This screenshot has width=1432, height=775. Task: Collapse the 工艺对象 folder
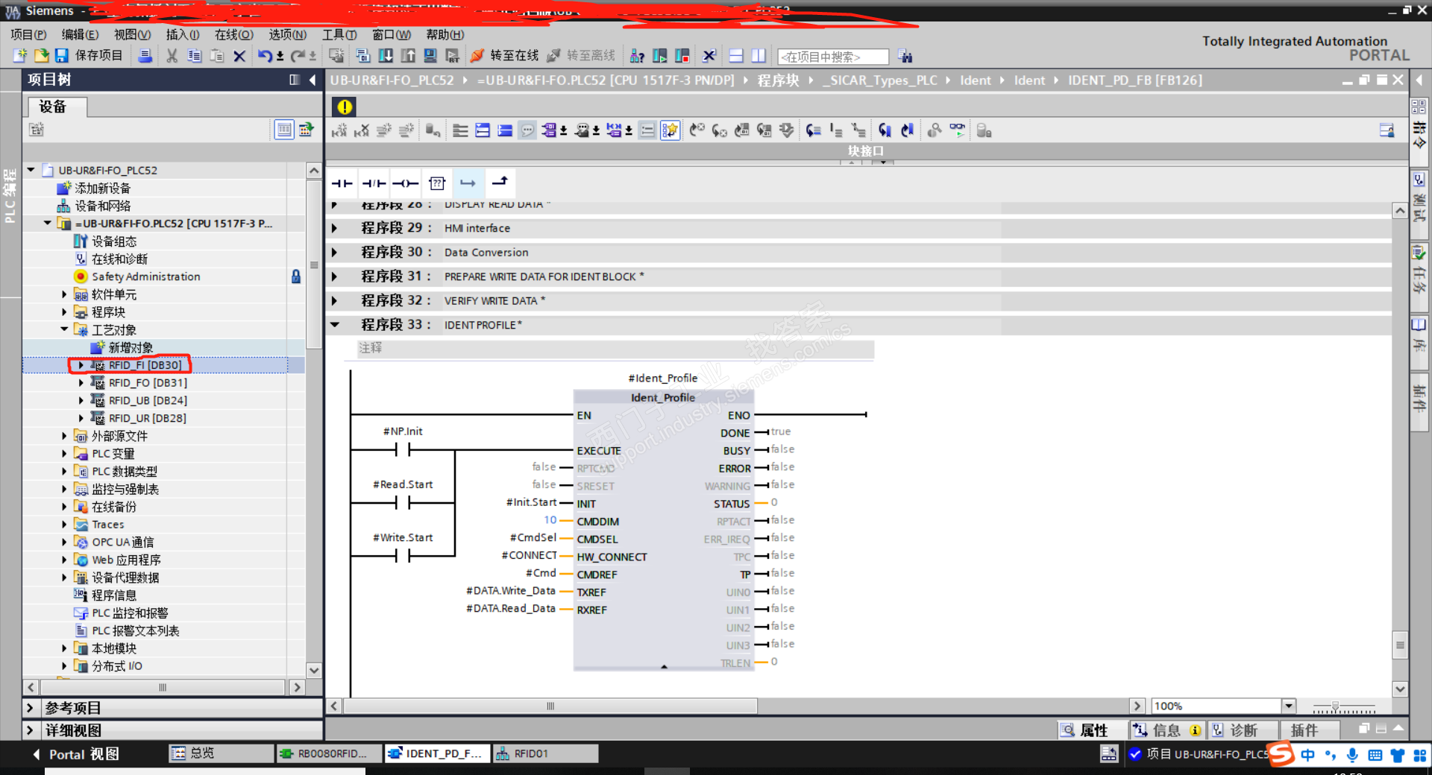pyautogui.click(x=64, y=329)
